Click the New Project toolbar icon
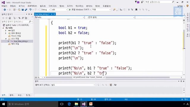Screen dimensions: 190x107 [x=15, y=10]
